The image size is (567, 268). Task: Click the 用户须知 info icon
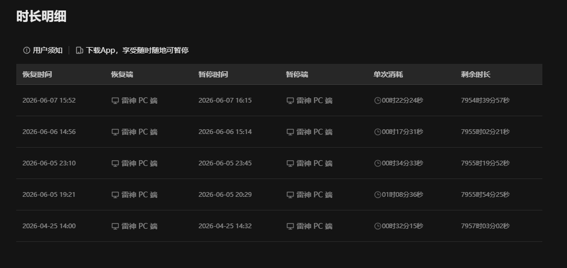pos(26,50)
